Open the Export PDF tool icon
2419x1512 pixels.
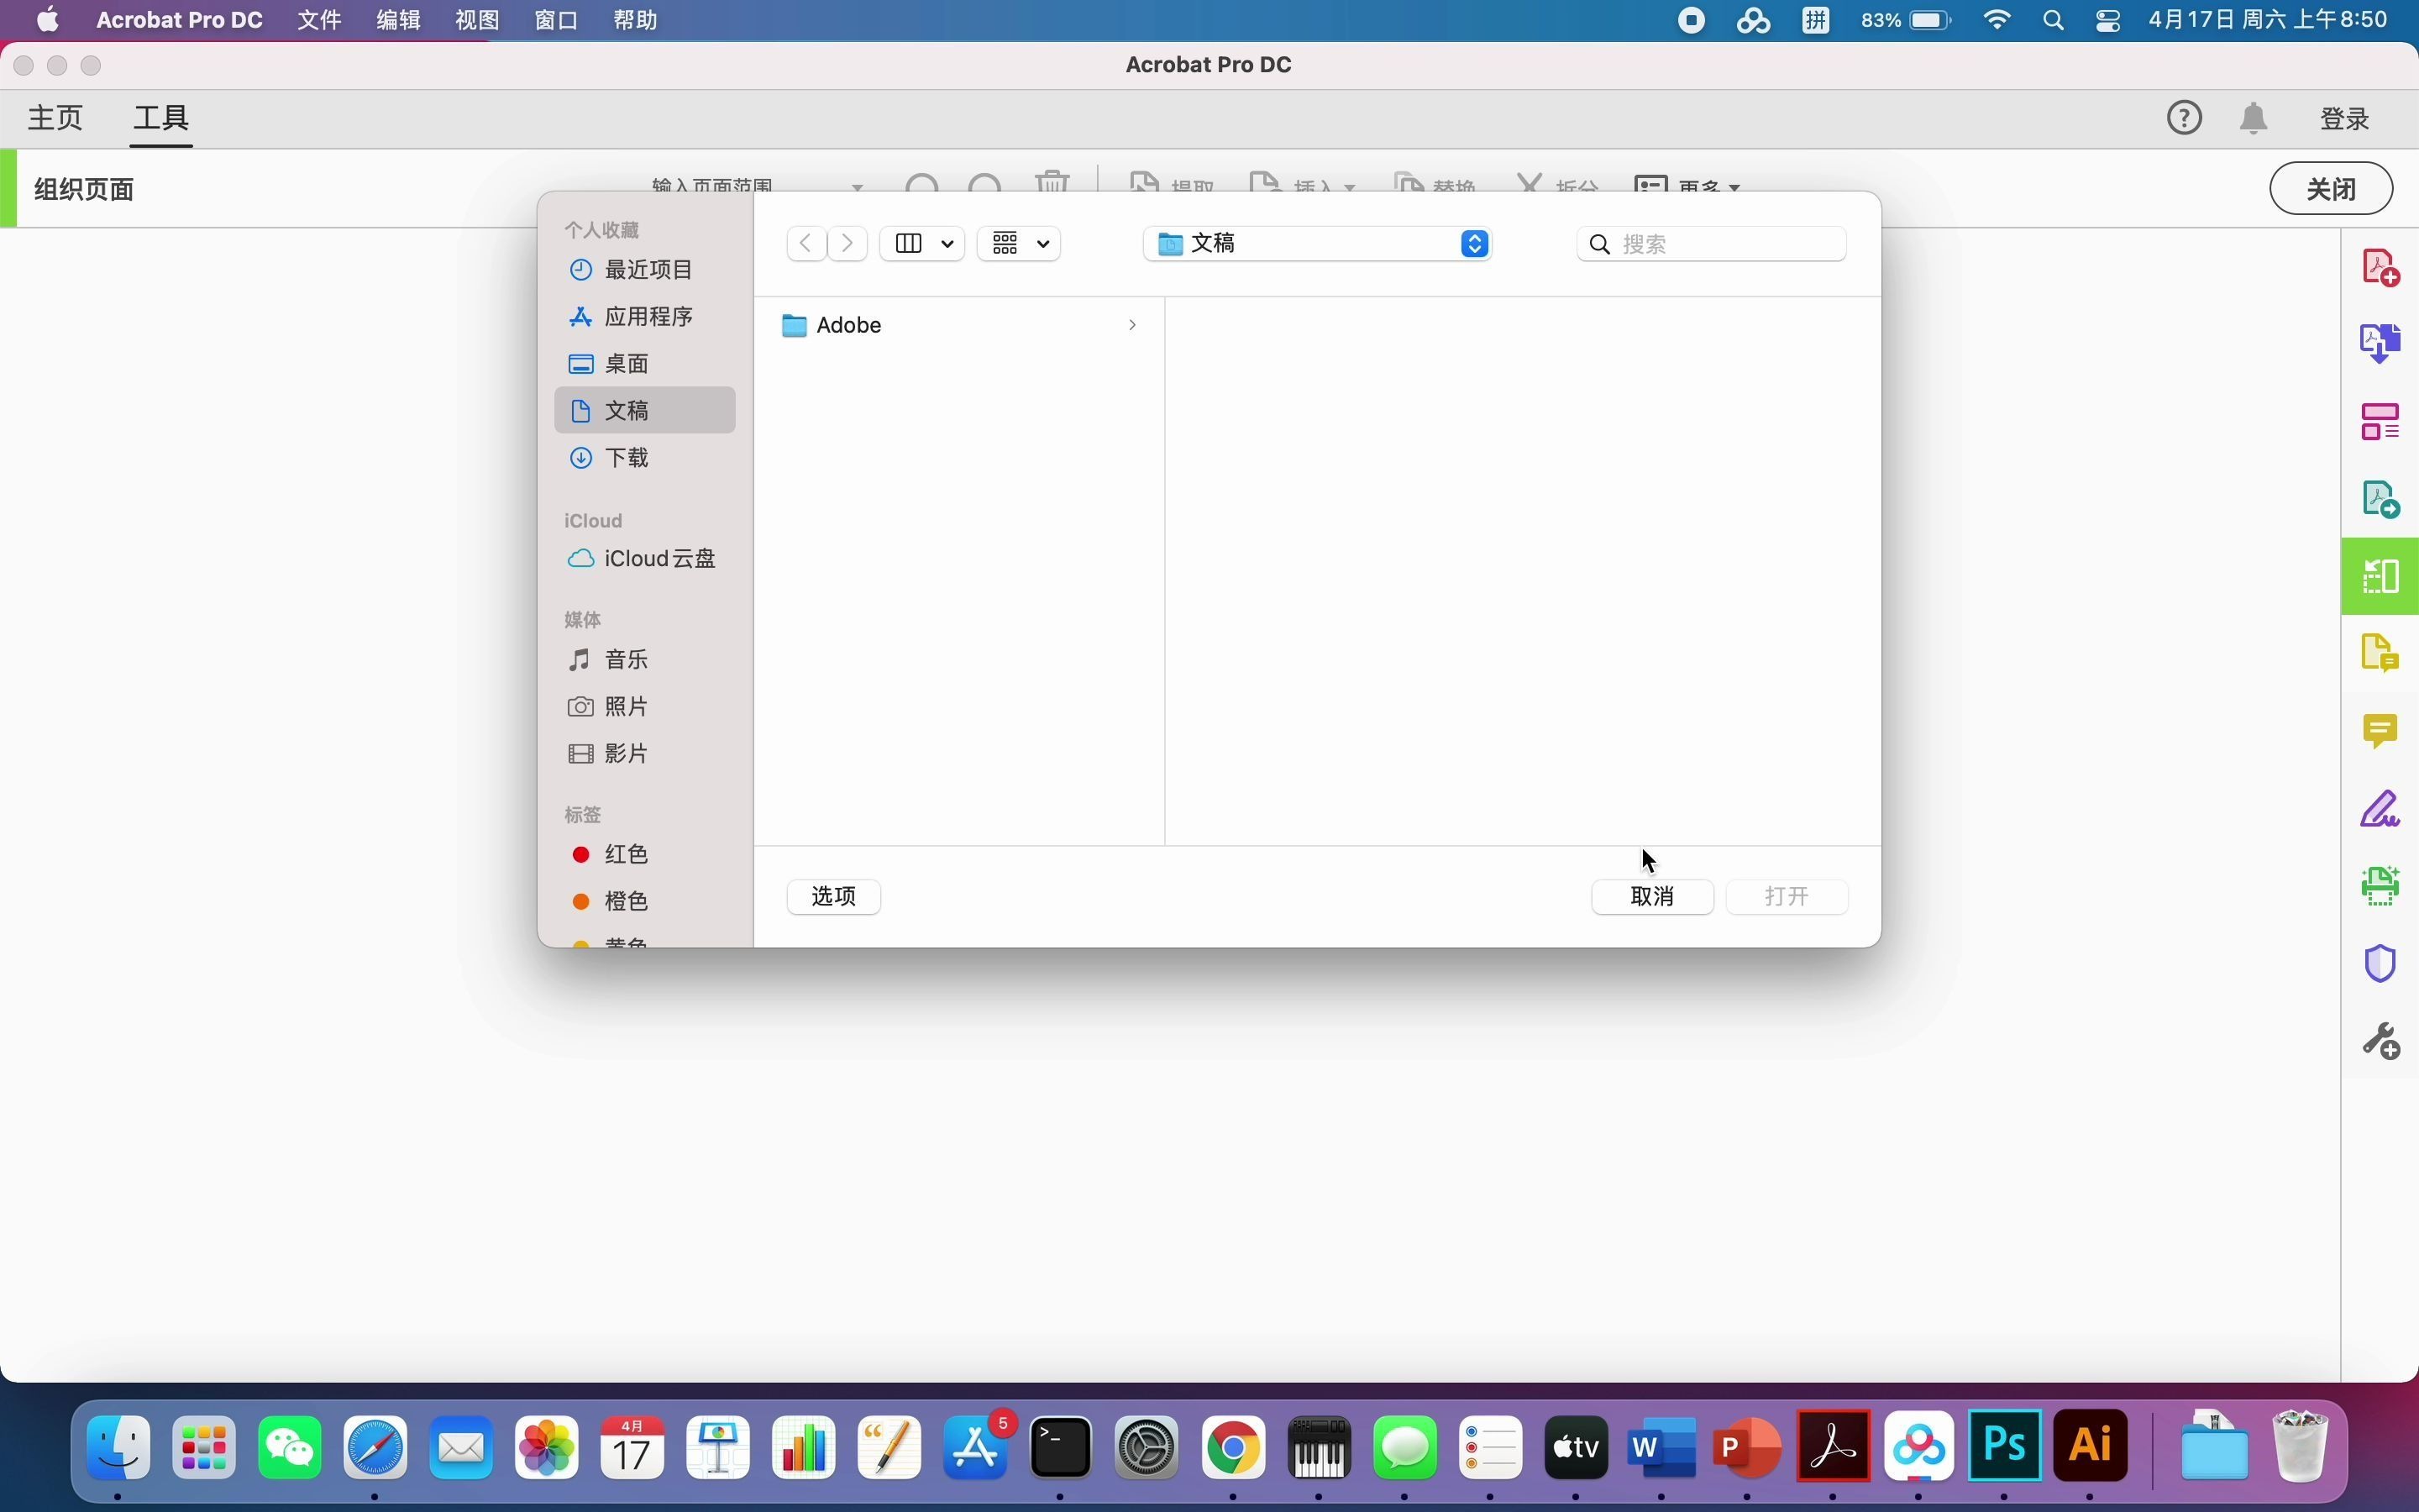coord(2381,498)
